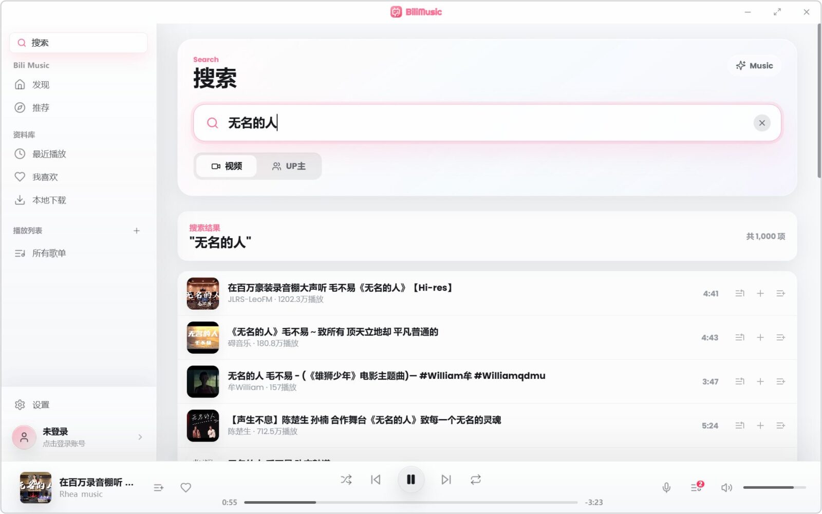Toggle repeat mode

point(476,480)
